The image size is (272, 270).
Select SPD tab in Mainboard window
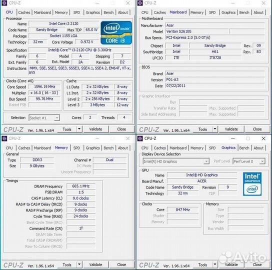(x=212, y=12)
